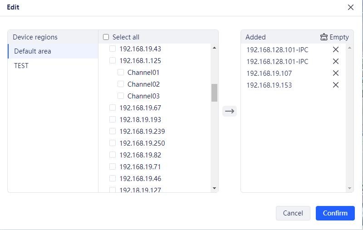Check the 192.168.1.125 parent device

click(x=113, y=60)
